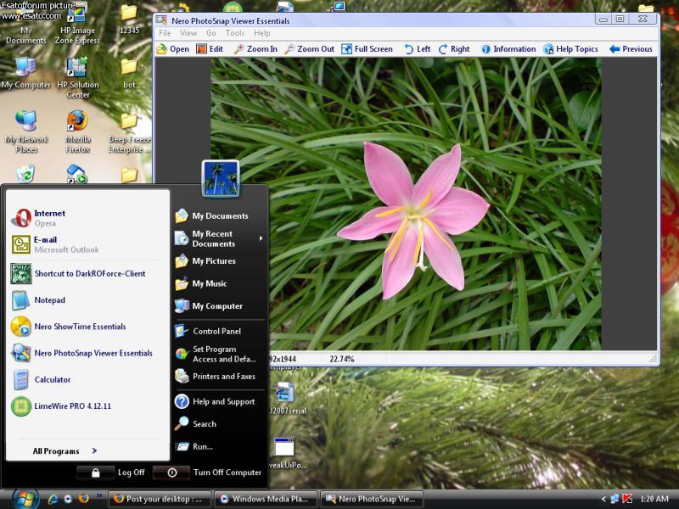Select the bot folder on desktop
The height and width of the screenshot is (509, 679).
[x=129, y=74]
